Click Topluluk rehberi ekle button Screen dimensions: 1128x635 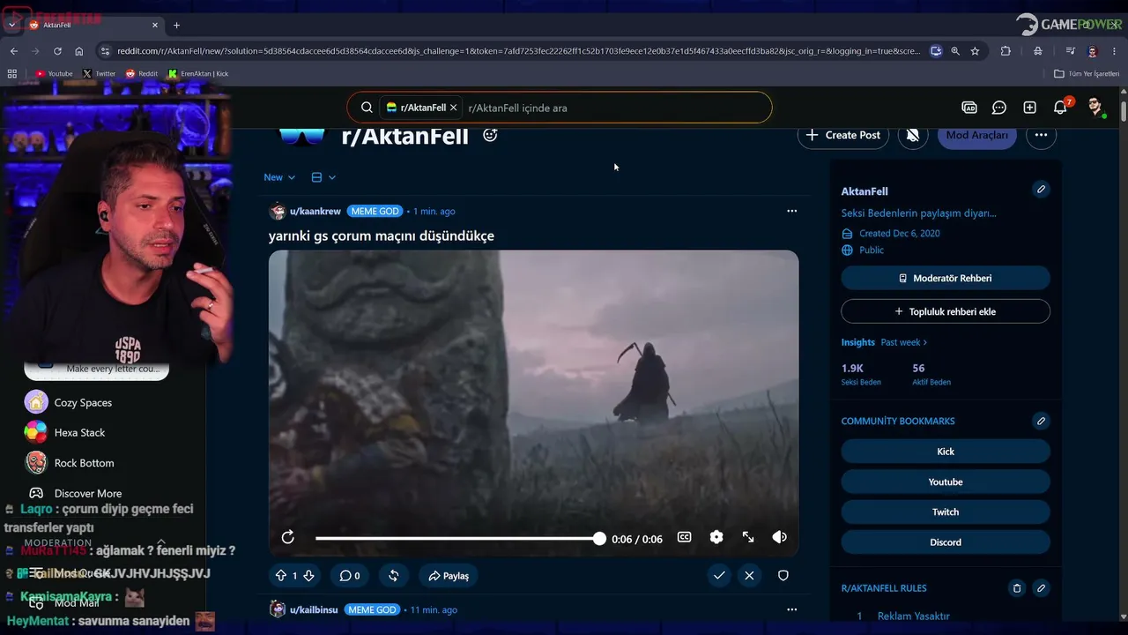946,311
